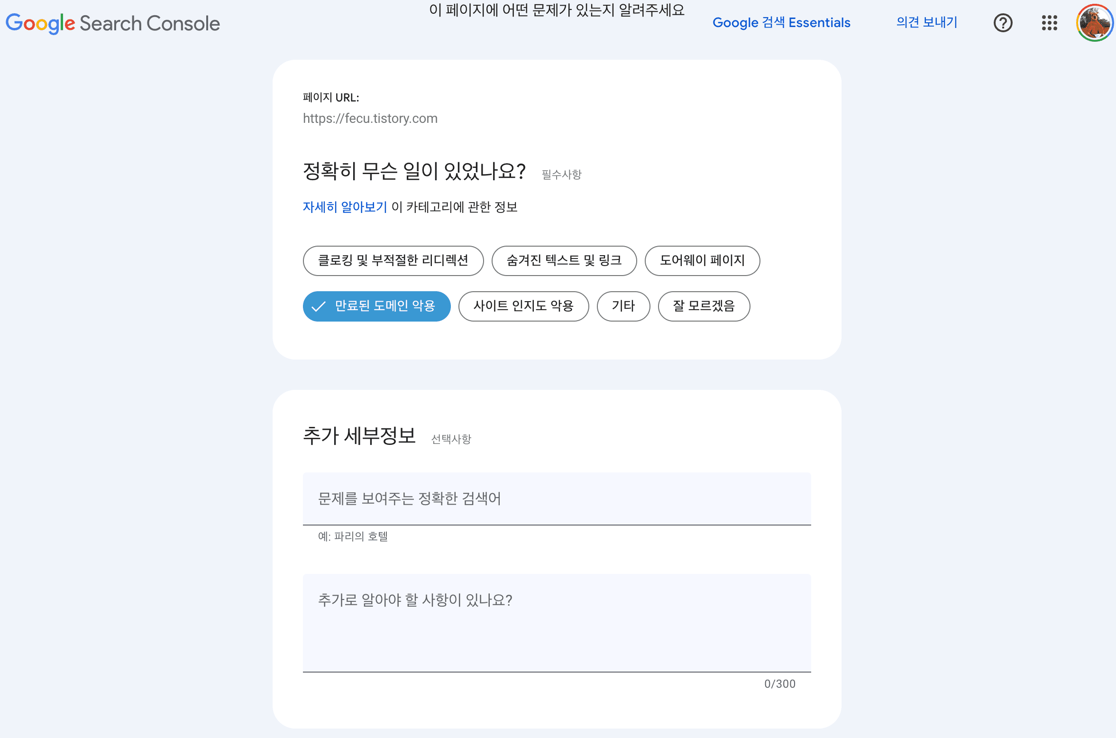Select the 기타 option chip

pos(623,306)
